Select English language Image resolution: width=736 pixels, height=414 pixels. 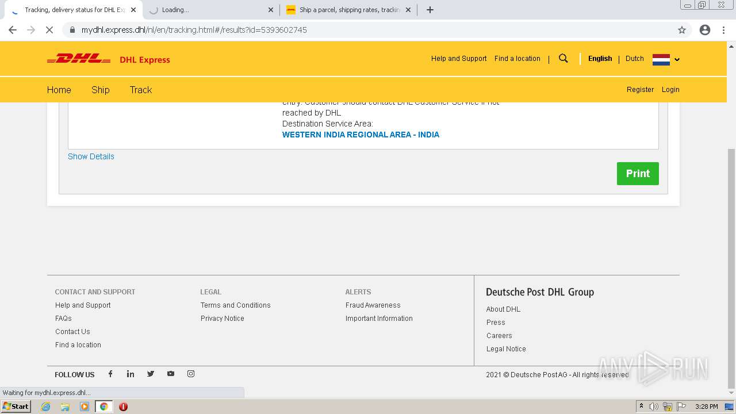[x=600, y=59]
